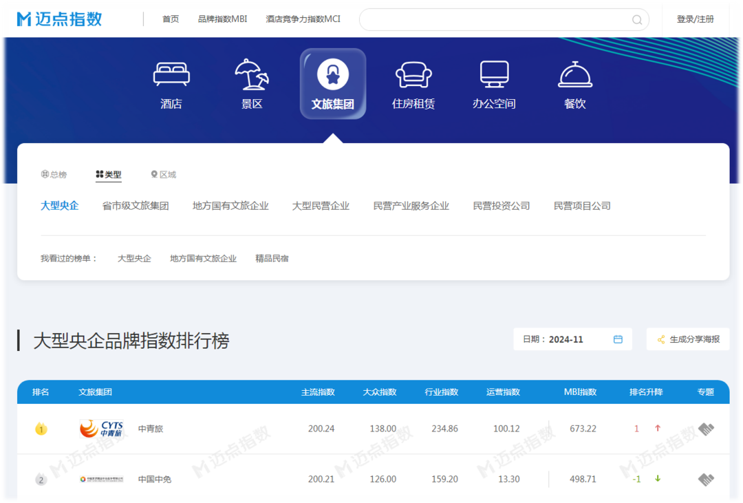Open the 住房租赁 sofa icon category

[413, 74]
